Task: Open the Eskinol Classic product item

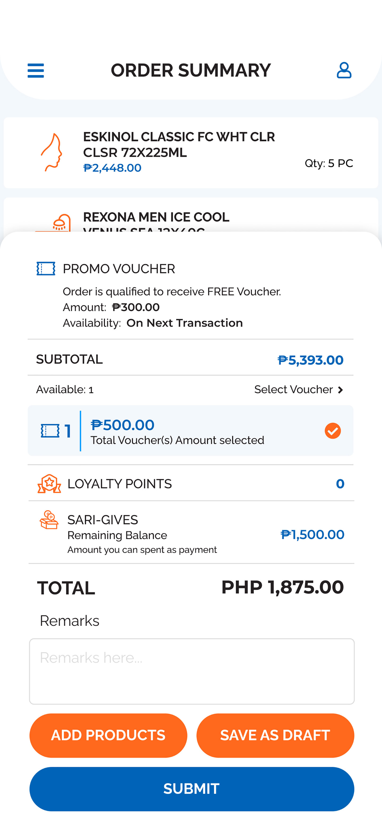Action: 179,145
